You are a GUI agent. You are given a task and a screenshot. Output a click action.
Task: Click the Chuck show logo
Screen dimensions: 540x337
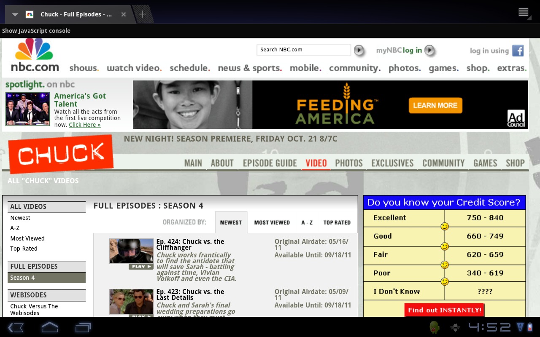click(x=61, y=154)
